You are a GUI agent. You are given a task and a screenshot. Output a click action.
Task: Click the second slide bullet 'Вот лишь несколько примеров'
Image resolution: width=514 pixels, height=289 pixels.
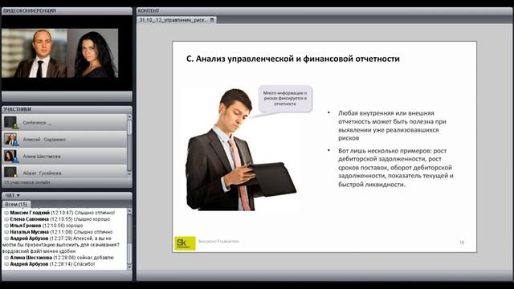click(x=396, y=168)
